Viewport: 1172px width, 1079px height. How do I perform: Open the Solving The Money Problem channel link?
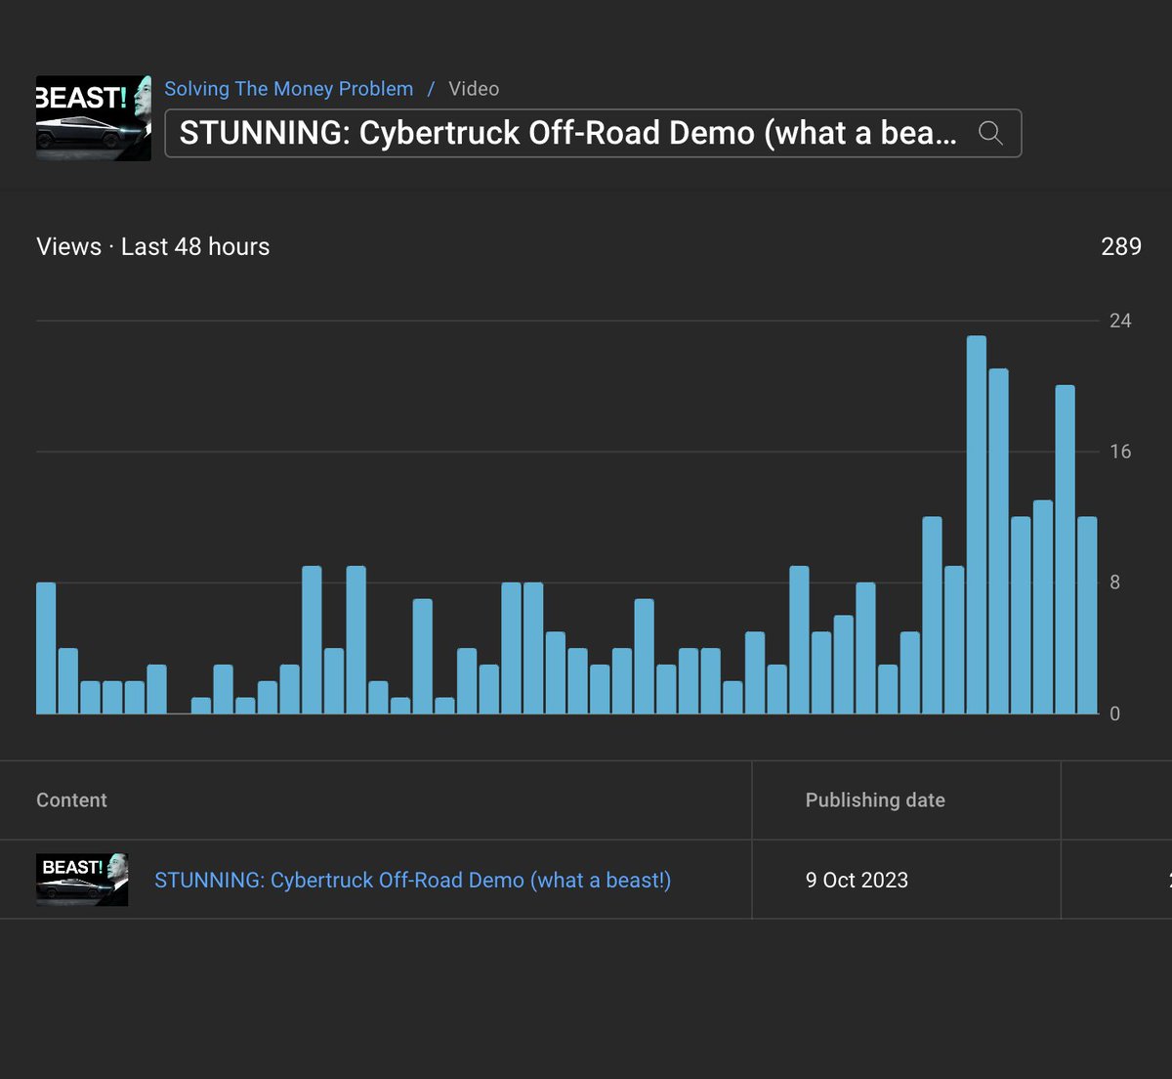(x=289, y=89)
